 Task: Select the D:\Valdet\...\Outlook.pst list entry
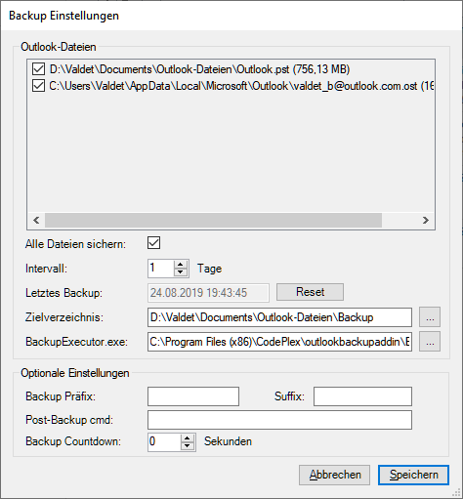point(199,69)
